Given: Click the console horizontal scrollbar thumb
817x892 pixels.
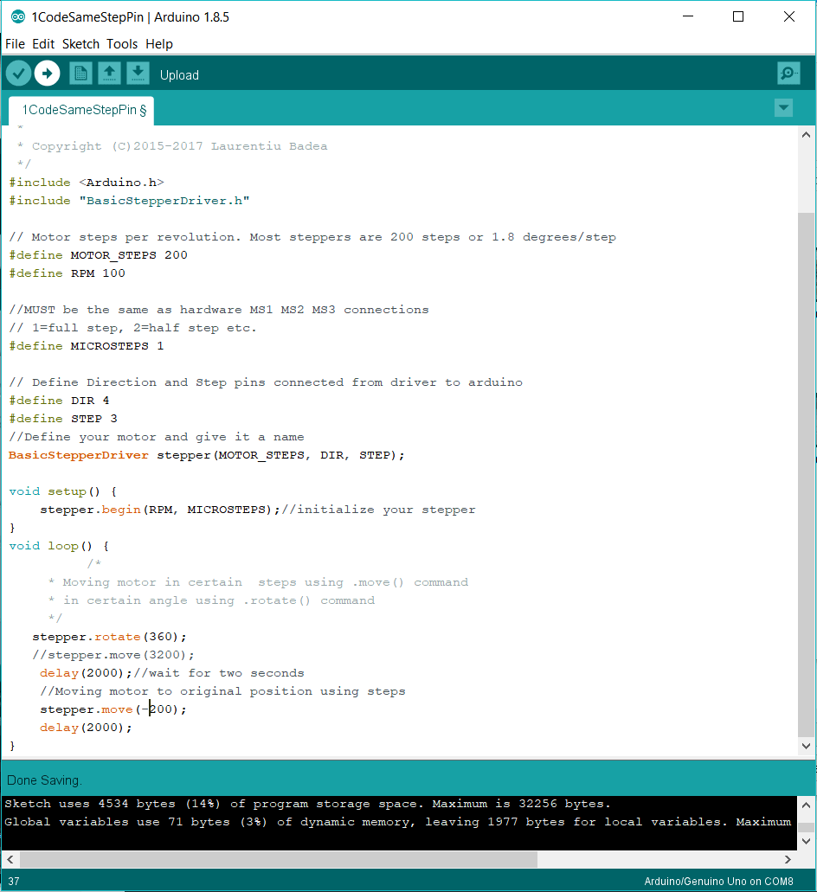Looking at the screenshot, I should pos(278,860).
